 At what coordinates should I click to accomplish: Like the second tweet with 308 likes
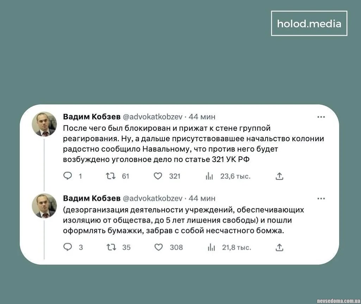click(158, 247)
